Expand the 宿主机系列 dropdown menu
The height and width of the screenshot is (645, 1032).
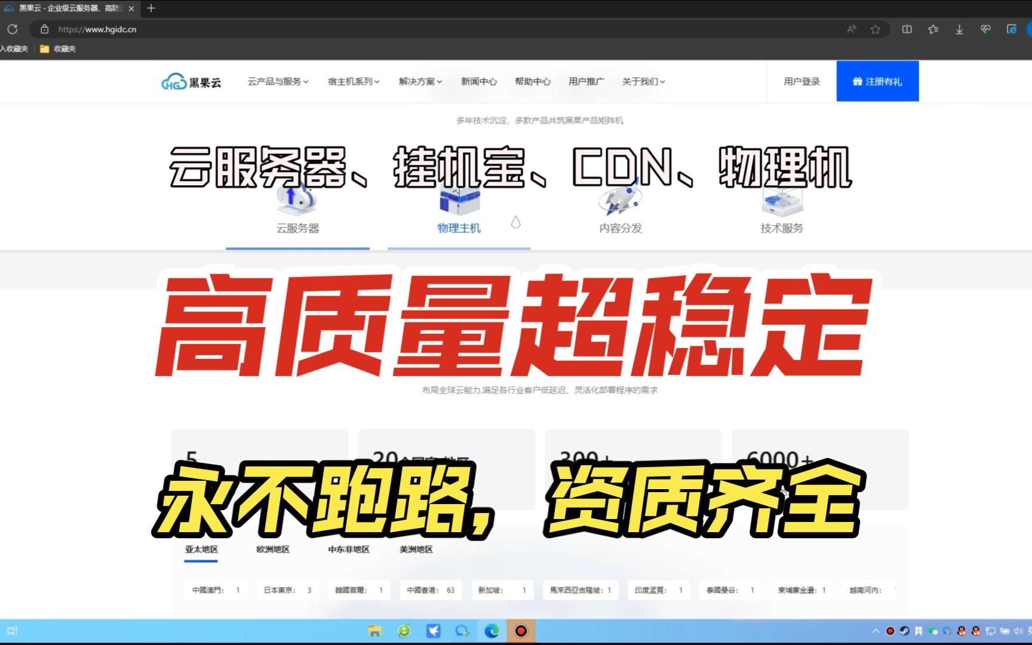pyautogui.click(x=354, y=82)
